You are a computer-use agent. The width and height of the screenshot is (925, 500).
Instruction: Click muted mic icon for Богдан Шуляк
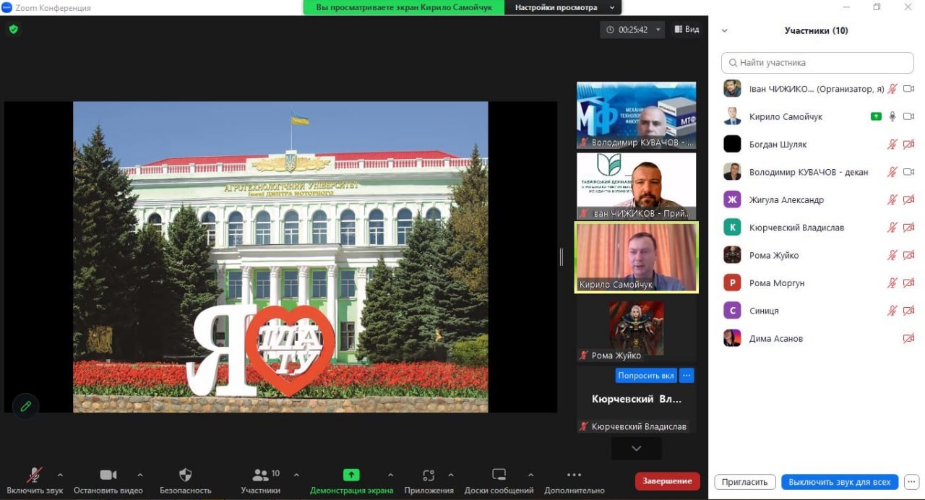892,145
